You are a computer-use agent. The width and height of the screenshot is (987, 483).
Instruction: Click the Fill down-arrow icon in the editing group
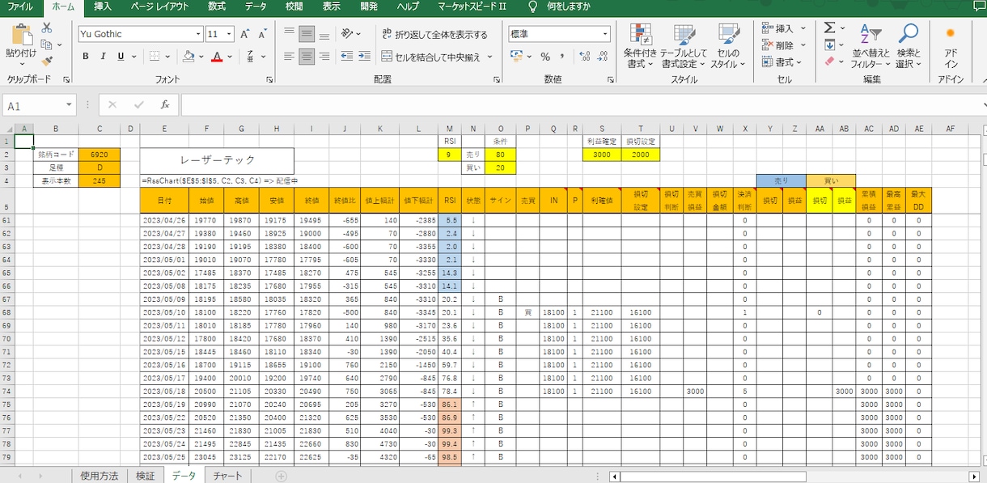829,44
